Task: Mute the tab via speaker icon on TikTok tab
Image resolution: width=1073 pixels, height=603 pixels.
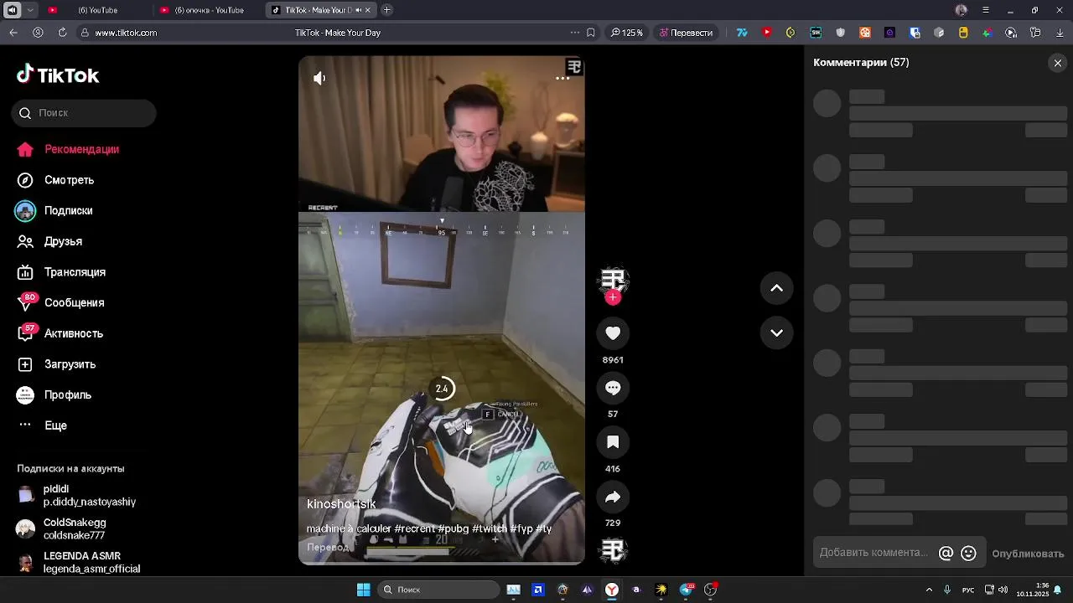Action: point(359,10)
